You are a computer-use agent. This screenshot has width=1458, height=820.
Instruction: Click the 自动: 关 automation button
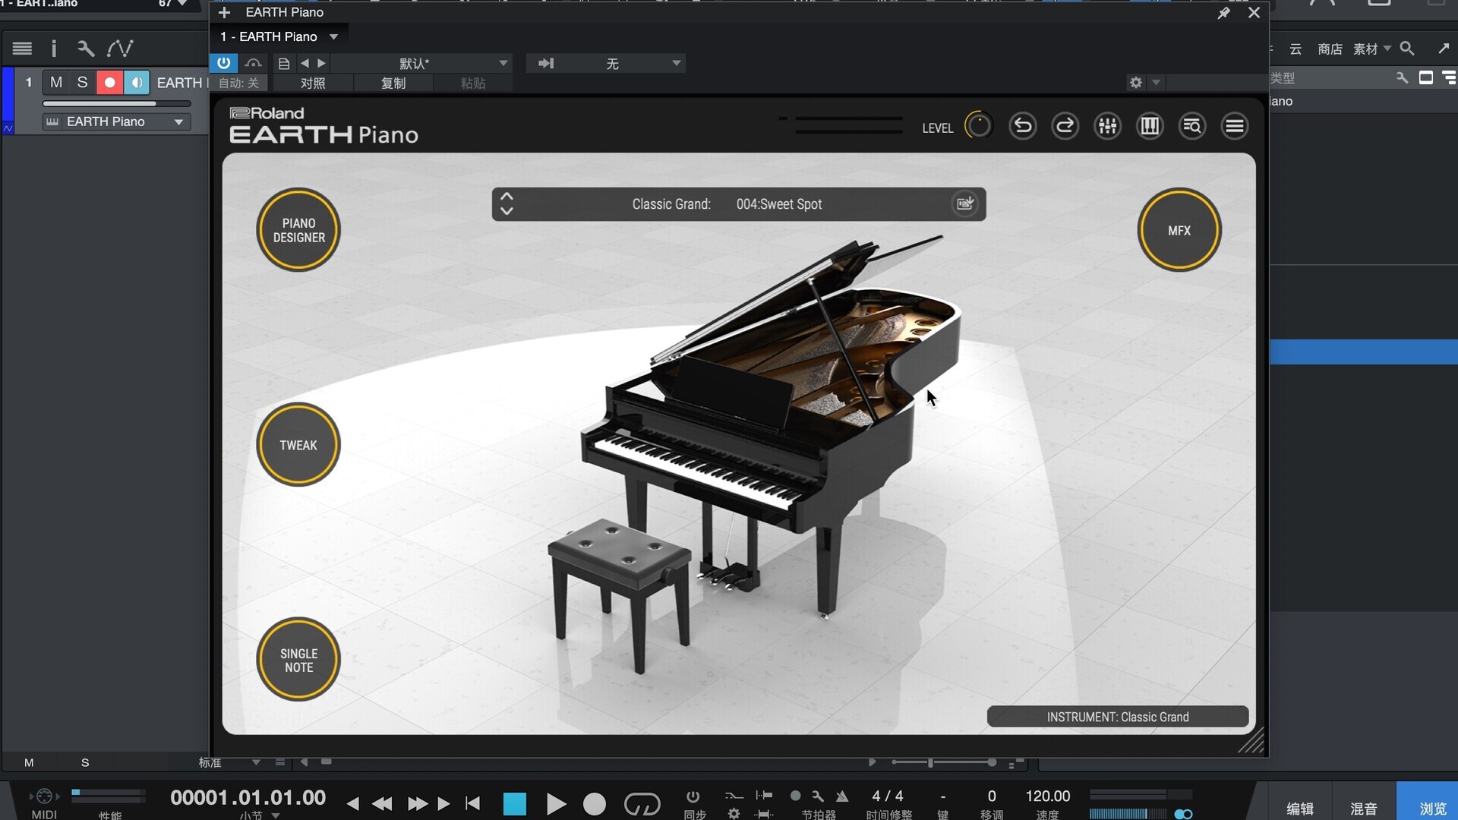[238, 84]
